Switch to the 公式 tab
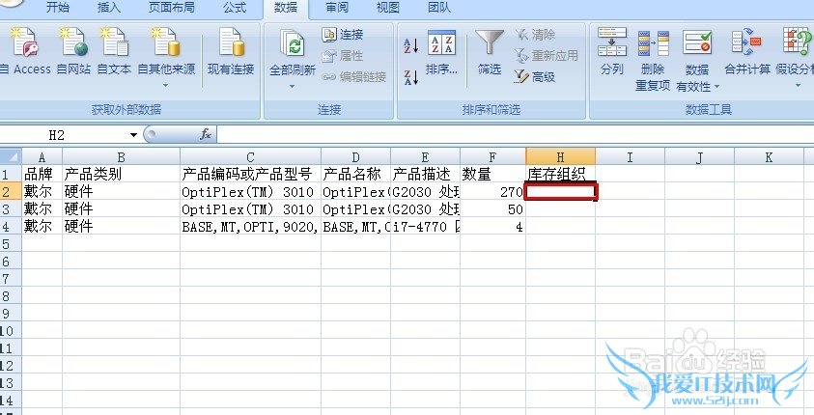 pos(235,8)
